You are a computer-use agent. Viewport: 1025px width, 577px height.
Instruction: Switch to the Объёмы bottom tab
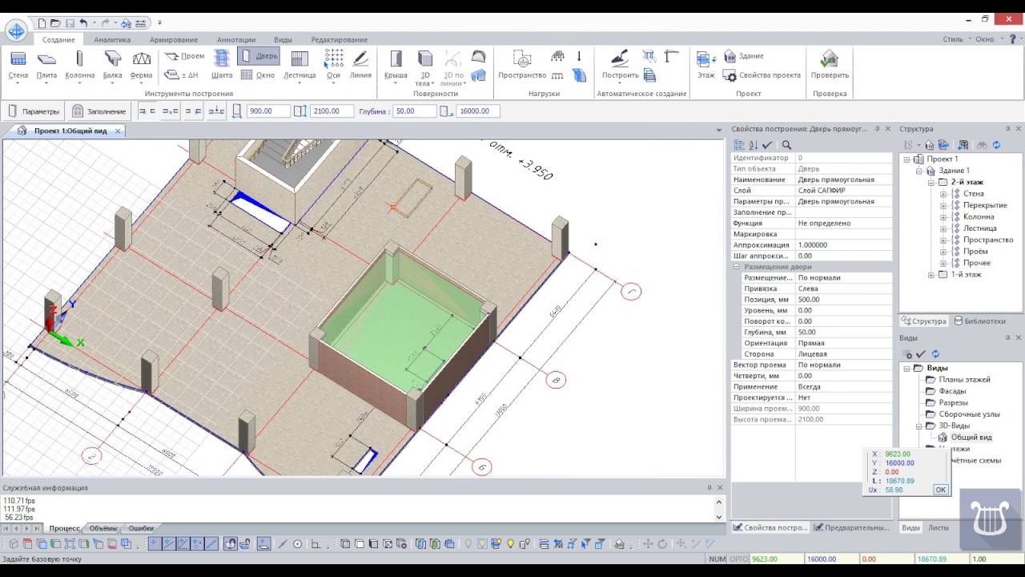(x=103, y=528)
